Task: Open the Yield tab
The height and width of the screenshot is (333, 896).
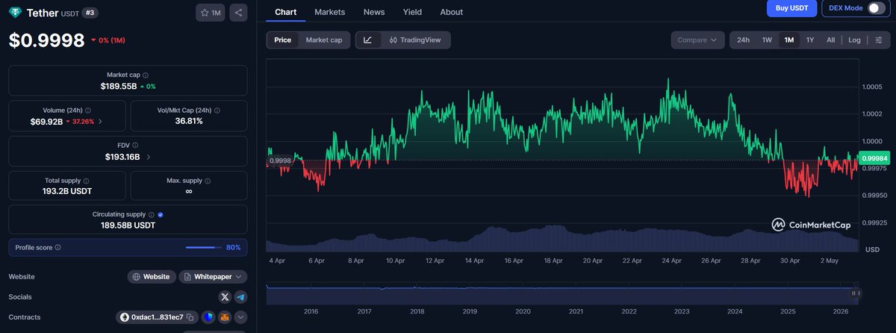Action: 412,12
